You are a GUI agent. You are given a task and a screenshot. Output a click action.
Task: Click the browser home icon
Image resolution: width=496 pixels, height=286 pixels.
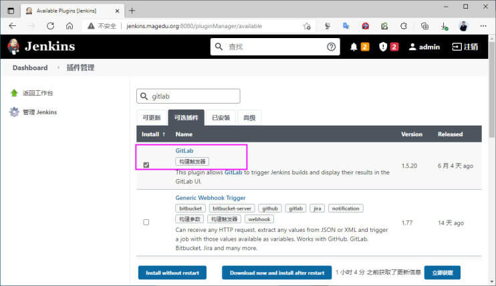click(70, 26)
